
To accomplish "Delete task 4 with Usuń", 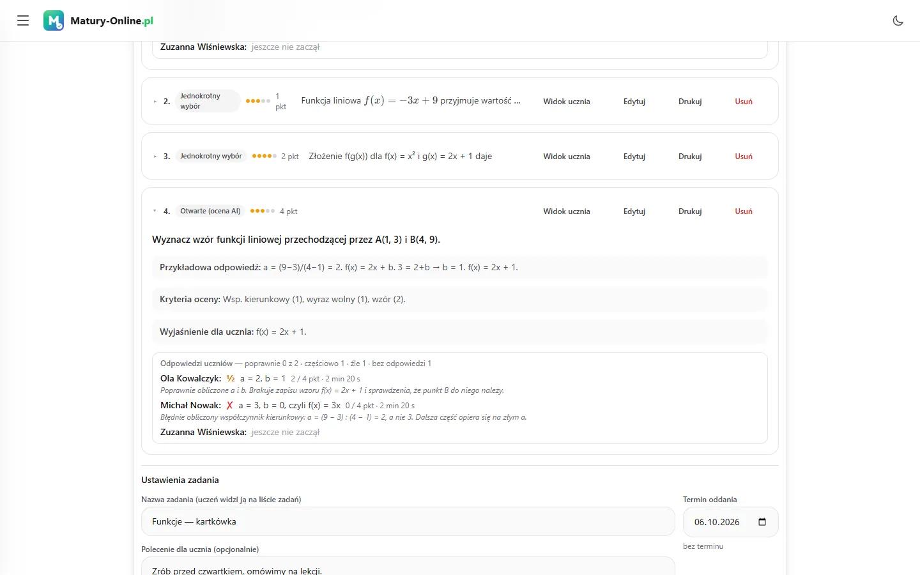I will click(744, 211).
